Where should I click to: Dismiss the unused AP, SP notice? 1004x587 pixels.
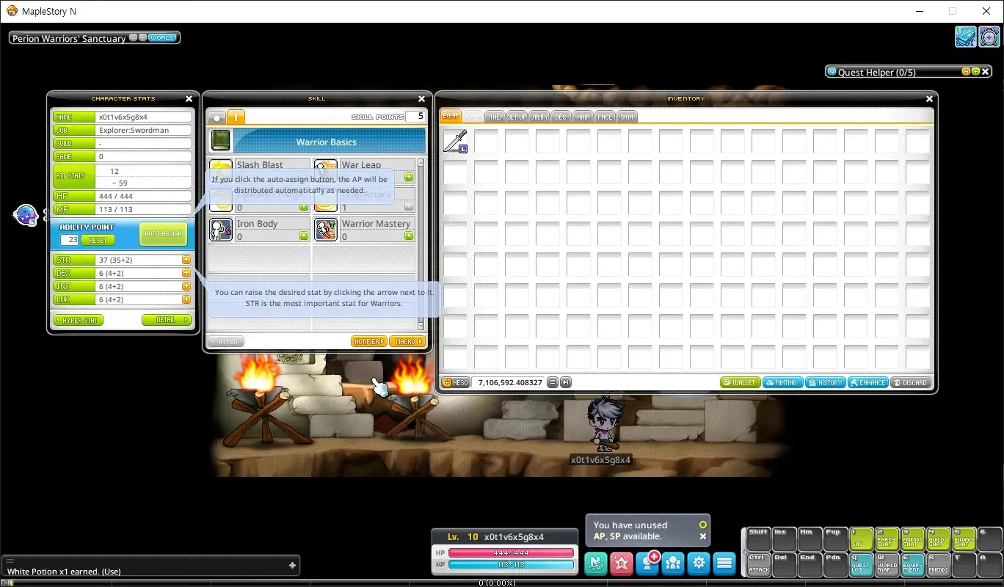tap(702, 536)
